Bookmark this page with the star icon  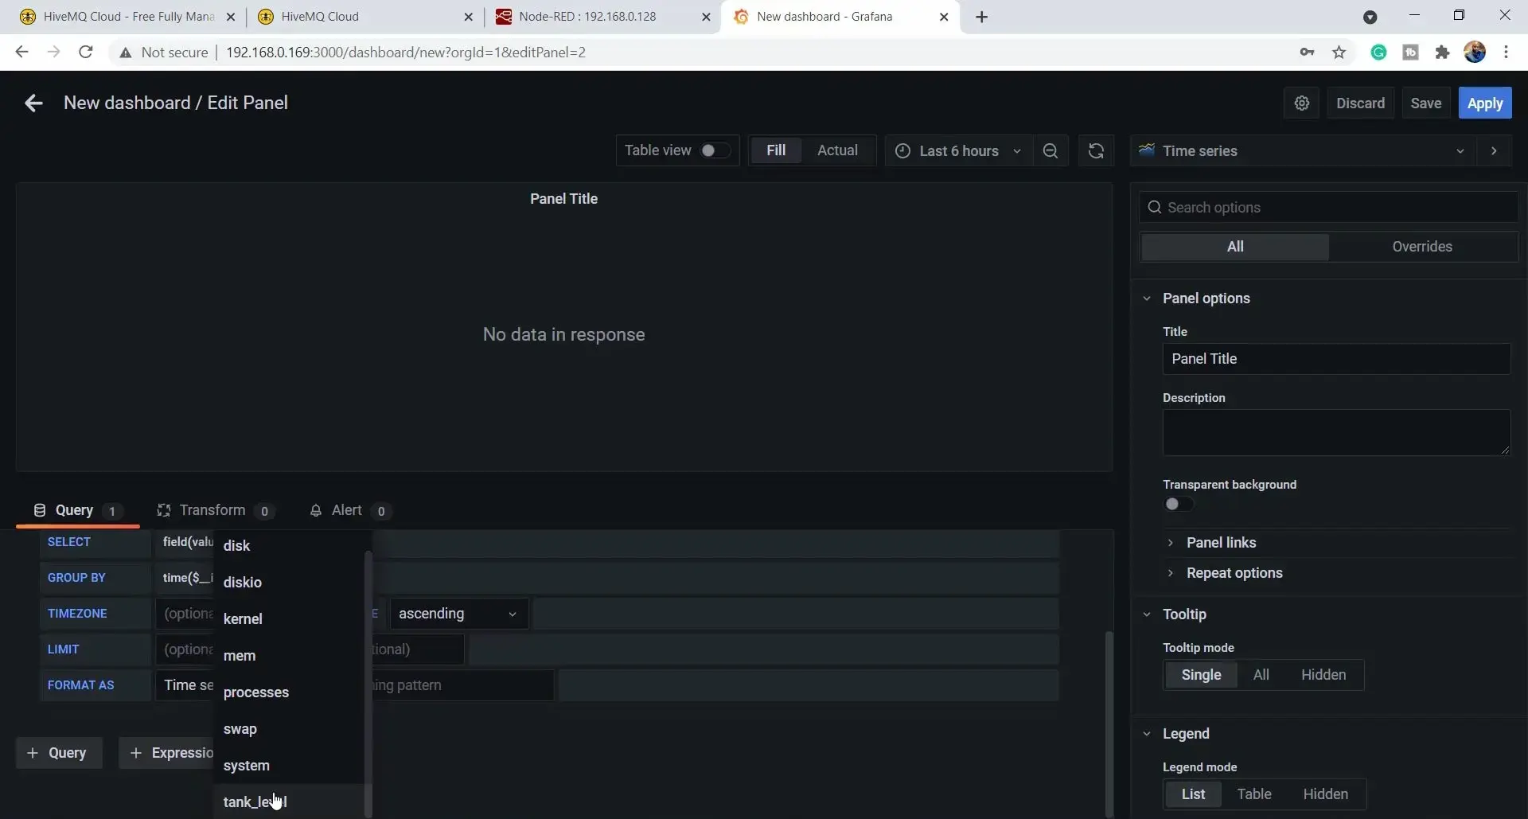(1339, 53)
